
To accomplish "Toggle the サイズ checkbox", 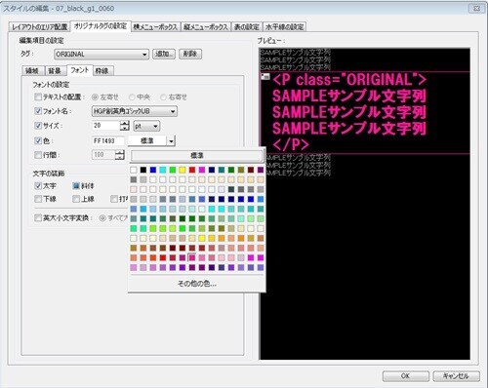I will click(38, 126).
